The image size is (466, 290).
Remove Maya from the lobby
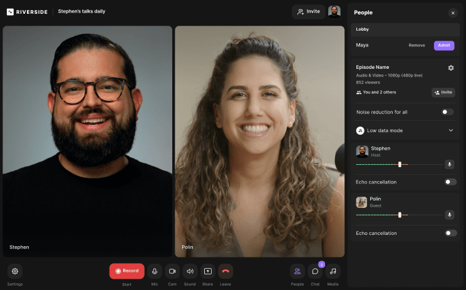click(x=417, y=45)
